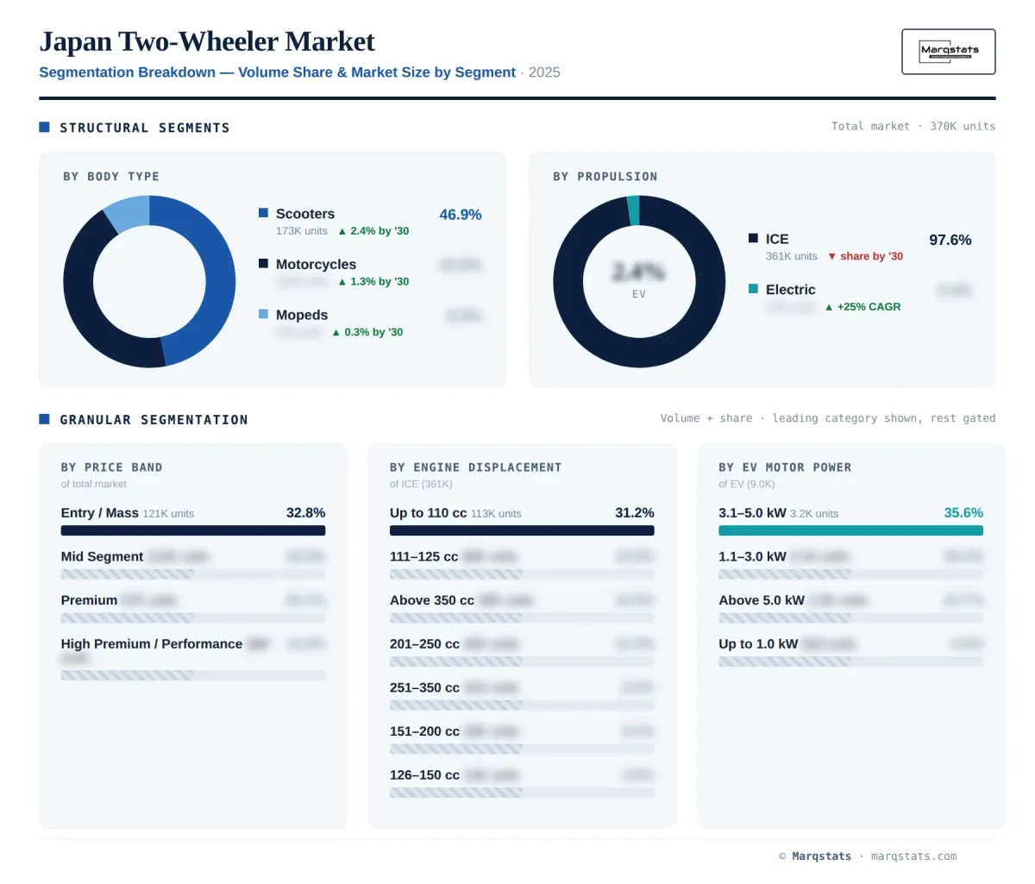Screen dimensions: 1035x884
Task: Click the Electric legend color square
Action: pos(753,289)
